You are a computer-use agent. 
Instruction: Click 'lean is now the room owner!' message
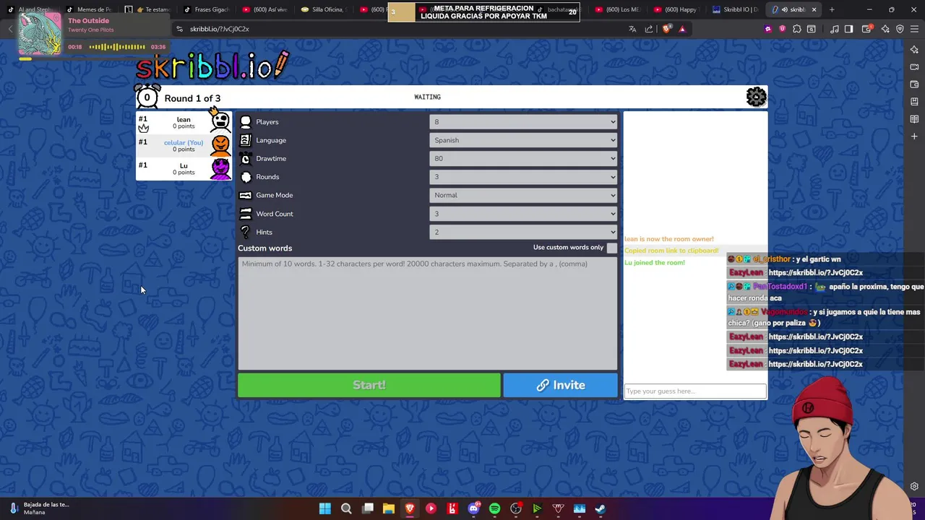pyautogui.click(x=669, y=239)
